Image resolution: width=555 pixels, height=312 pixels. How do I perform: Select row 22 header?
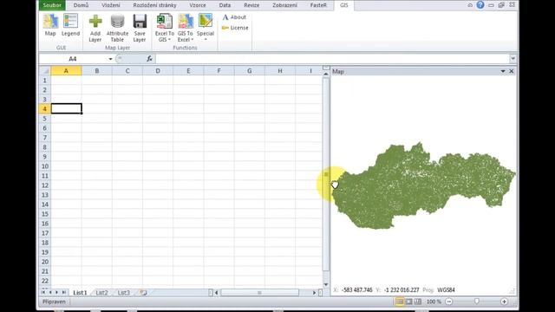[x=44, y=281]
